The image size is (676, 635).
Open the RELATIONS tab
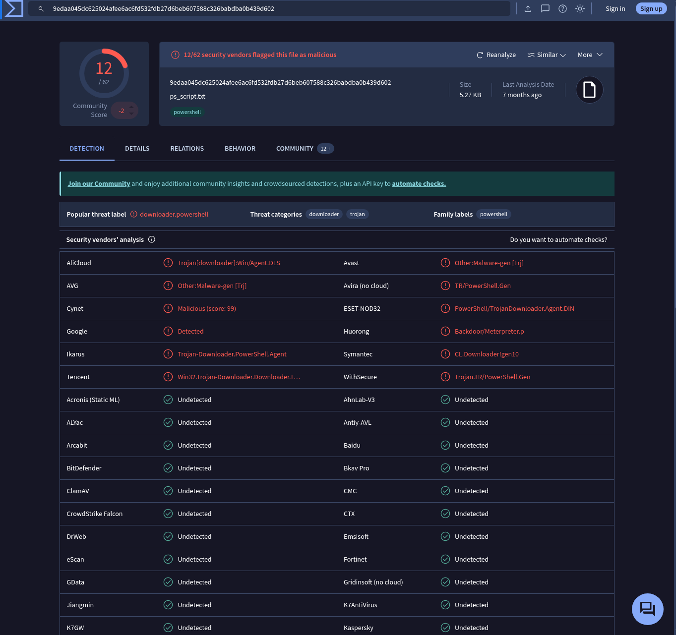tap(187, 149)
